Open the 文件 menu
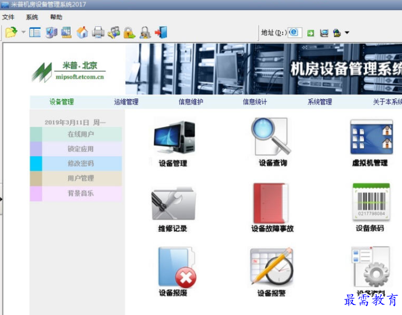402x315 pixels. pos(8,17)
